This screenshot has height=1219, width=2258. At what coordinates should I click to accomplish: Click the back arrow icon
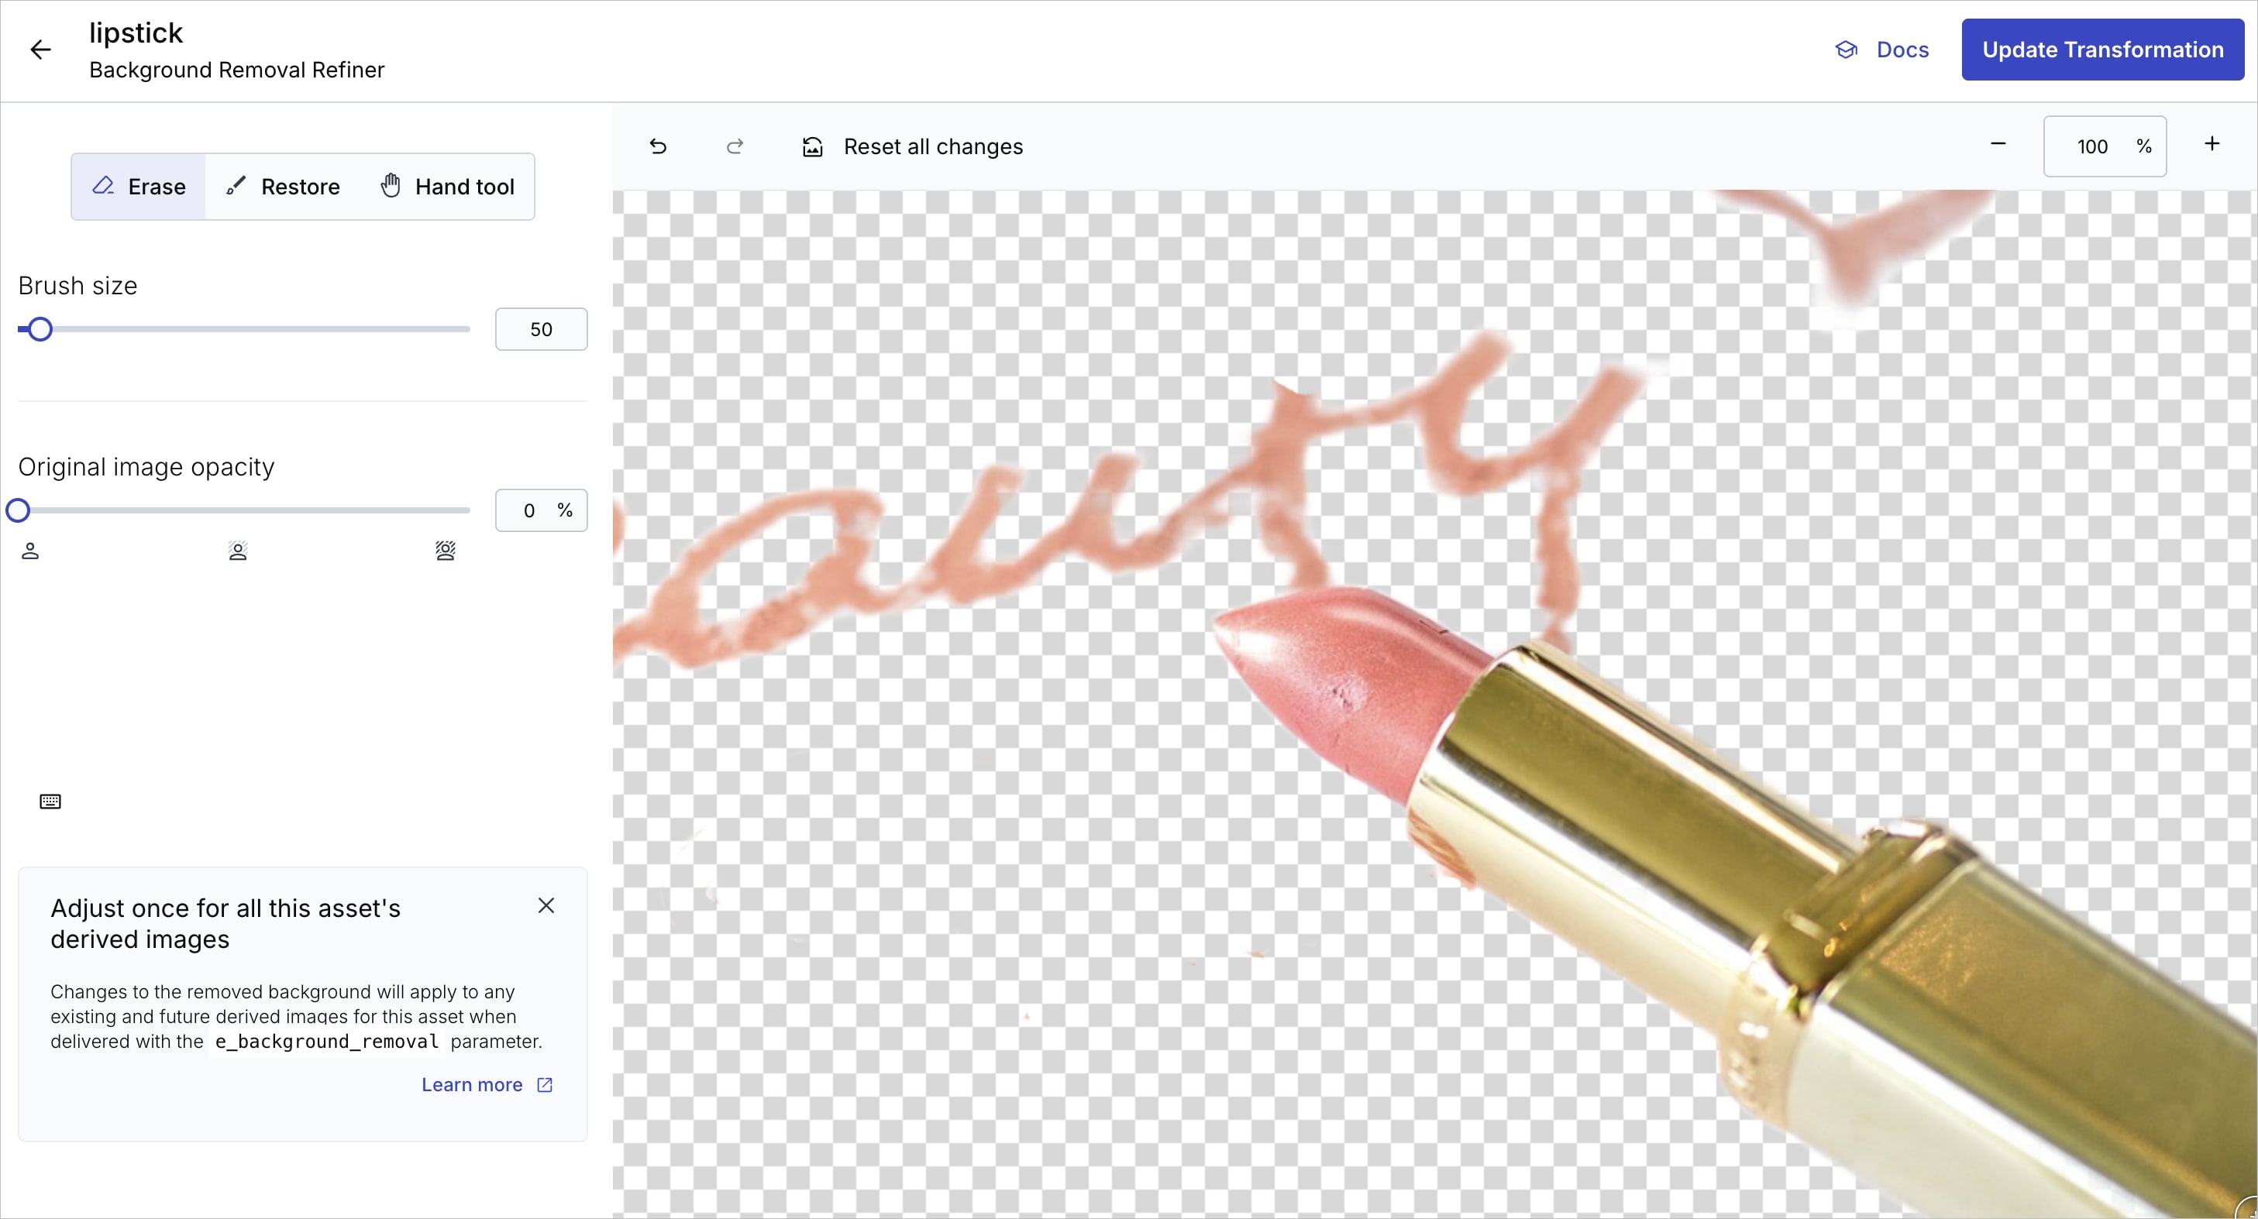[x=40, y=50]
